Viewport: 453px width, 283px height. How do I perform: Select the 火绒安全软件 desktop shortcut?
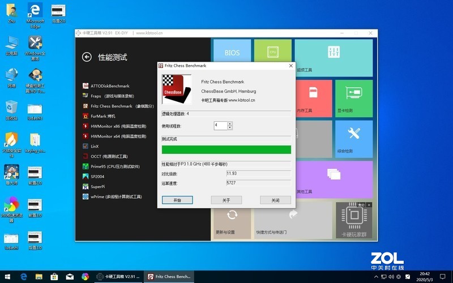click(11, 145)
